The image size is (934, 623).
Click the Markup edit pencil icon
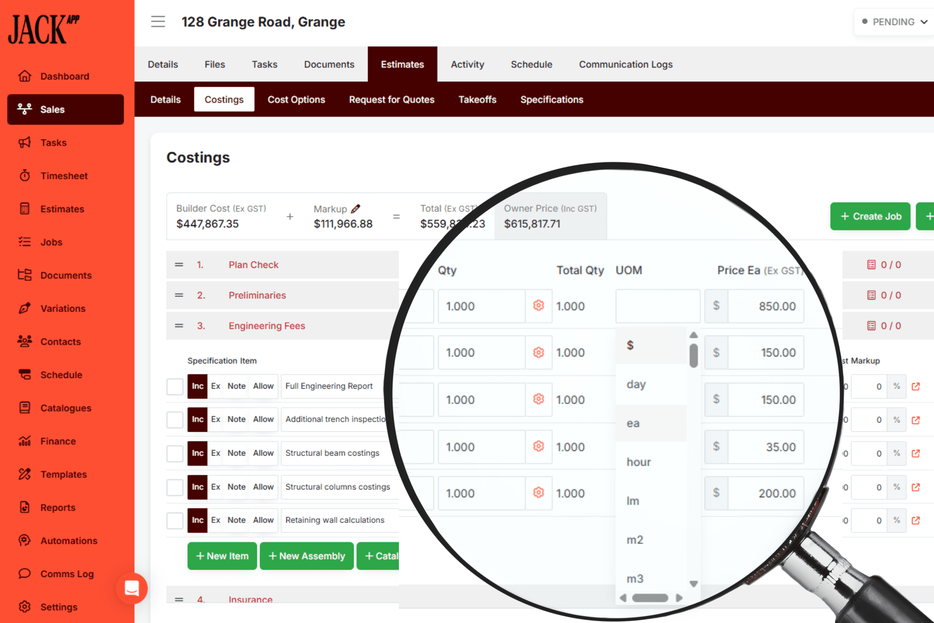(x=355, y=209)
